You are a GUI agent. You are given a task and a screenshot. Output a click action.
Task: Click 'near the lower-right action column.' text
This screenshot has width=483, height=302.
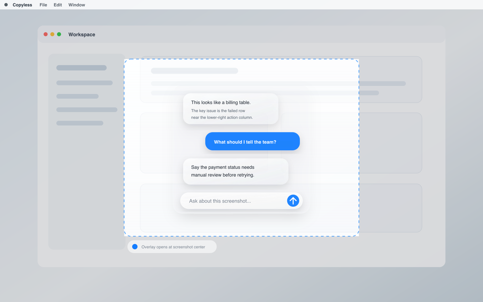tap(222, 117)
